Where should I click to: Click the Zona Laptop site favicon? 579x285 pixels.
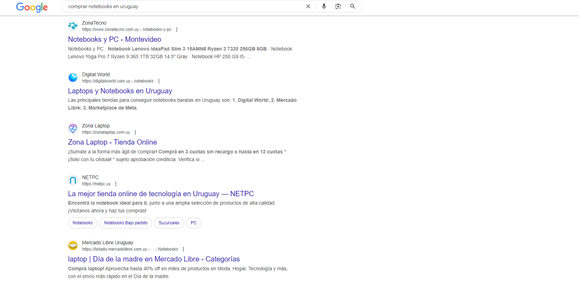73,129
